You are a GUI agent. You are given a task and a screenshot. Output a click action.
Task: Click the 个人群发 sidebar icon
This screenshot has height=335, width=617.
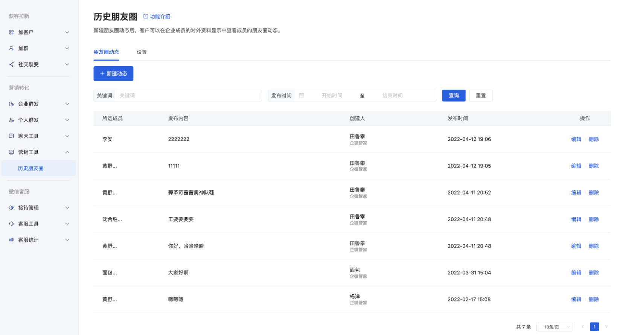(11, 120)
